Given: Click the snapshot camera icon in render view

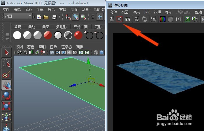Looking at the screenshot, I should pyautogui.click(x=127, y=20).
